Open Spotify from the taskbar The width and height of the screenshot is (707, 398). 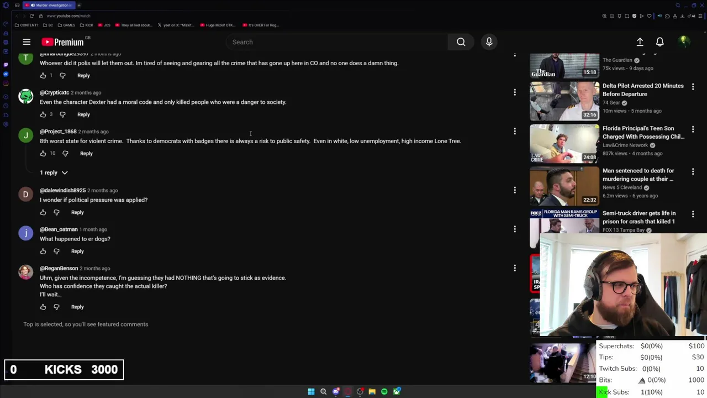click(x=384, y=391)
